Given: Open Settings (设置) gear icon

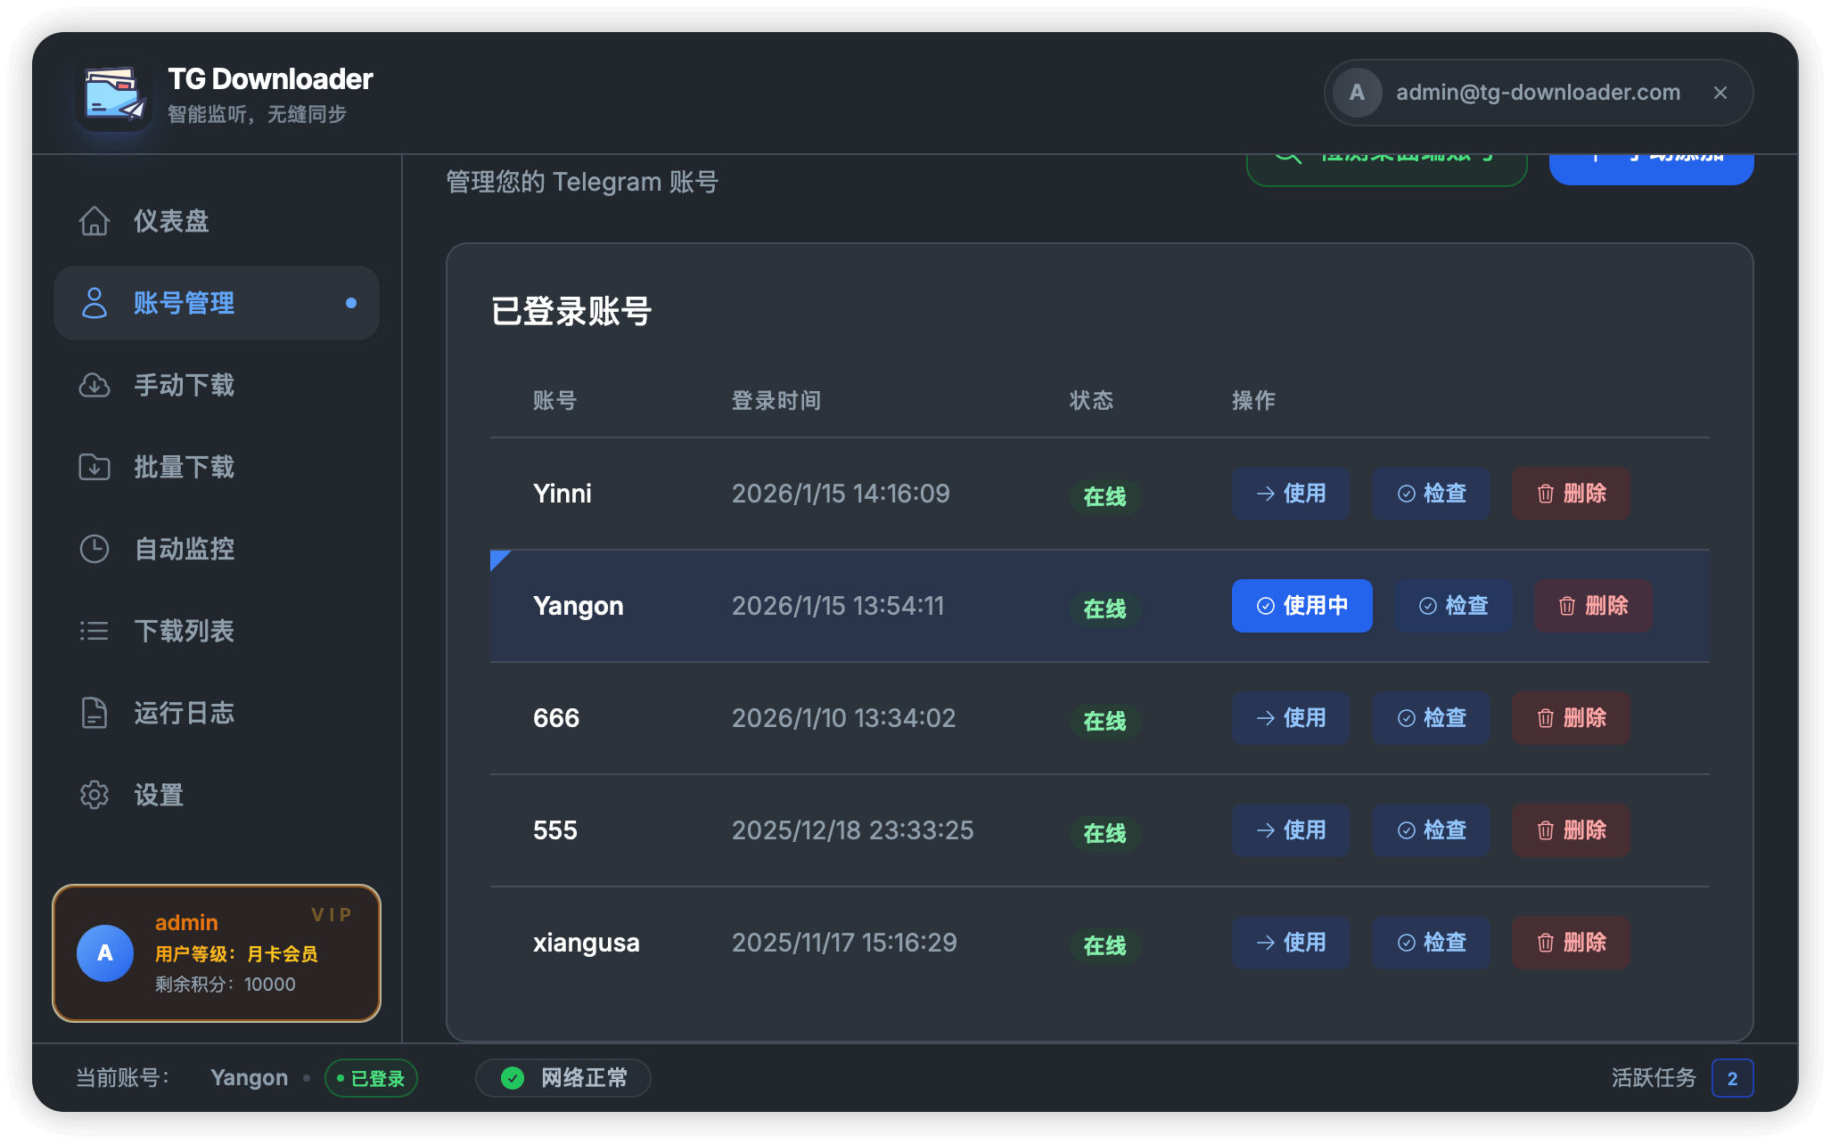Looking at the screenshot, I should 94,795.
